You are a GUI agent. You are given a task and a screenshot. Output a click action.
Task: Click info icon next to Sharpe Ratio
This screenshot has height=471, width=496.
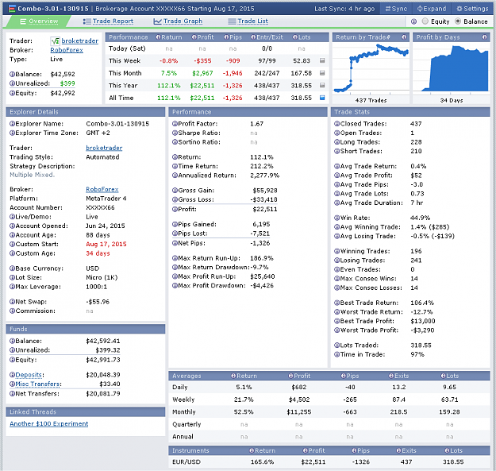pyautogui.click(x=175, y=133)
